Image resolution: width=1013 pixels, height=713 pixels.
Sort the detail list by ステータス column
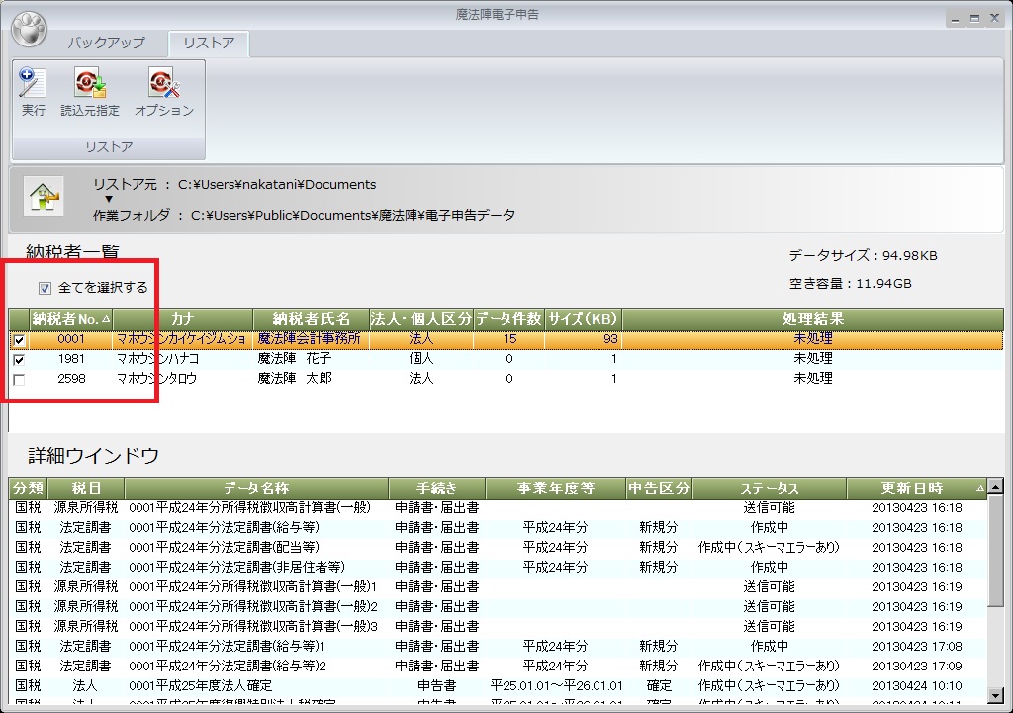click(769, 489)
